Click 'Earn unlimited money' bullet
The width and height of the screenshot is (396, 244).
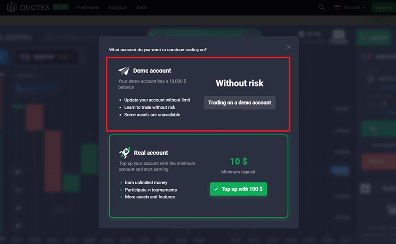[146, 182]
